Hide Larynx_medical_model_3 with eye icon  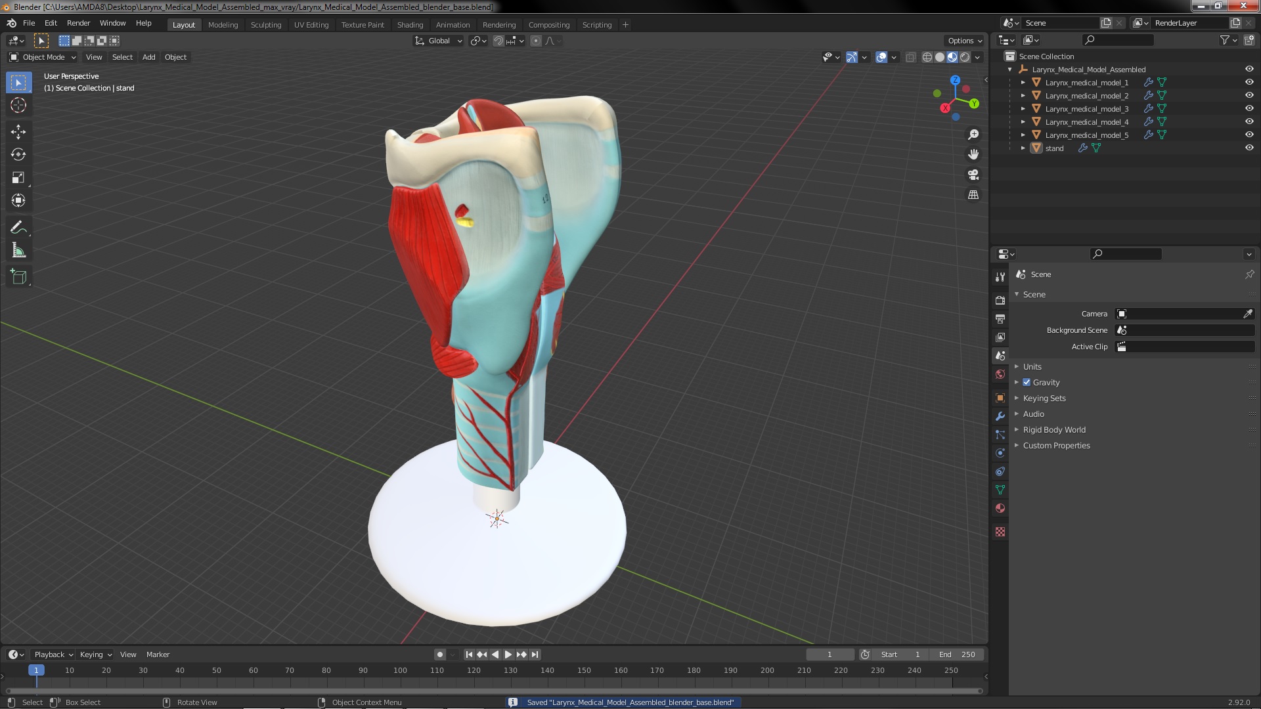pos(1249,108)
